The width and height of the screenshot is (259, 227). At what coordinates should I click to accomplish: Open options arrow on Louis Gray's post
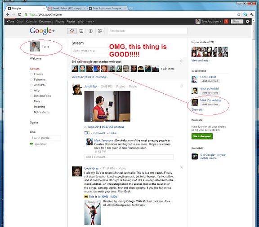[181, 168]
